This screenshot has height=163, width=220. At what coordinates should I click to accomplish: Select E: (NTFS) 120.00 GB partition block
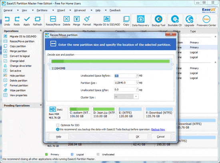[130, 113]
